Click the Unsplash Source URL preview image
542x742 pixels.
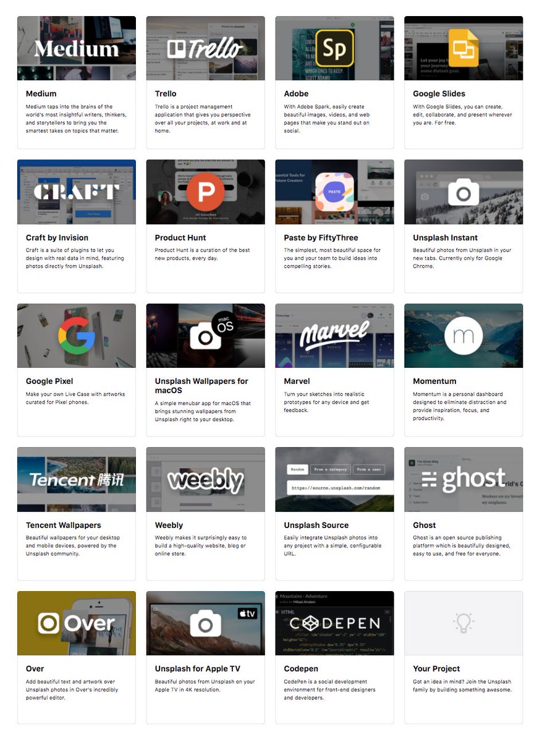coord(334,480)
